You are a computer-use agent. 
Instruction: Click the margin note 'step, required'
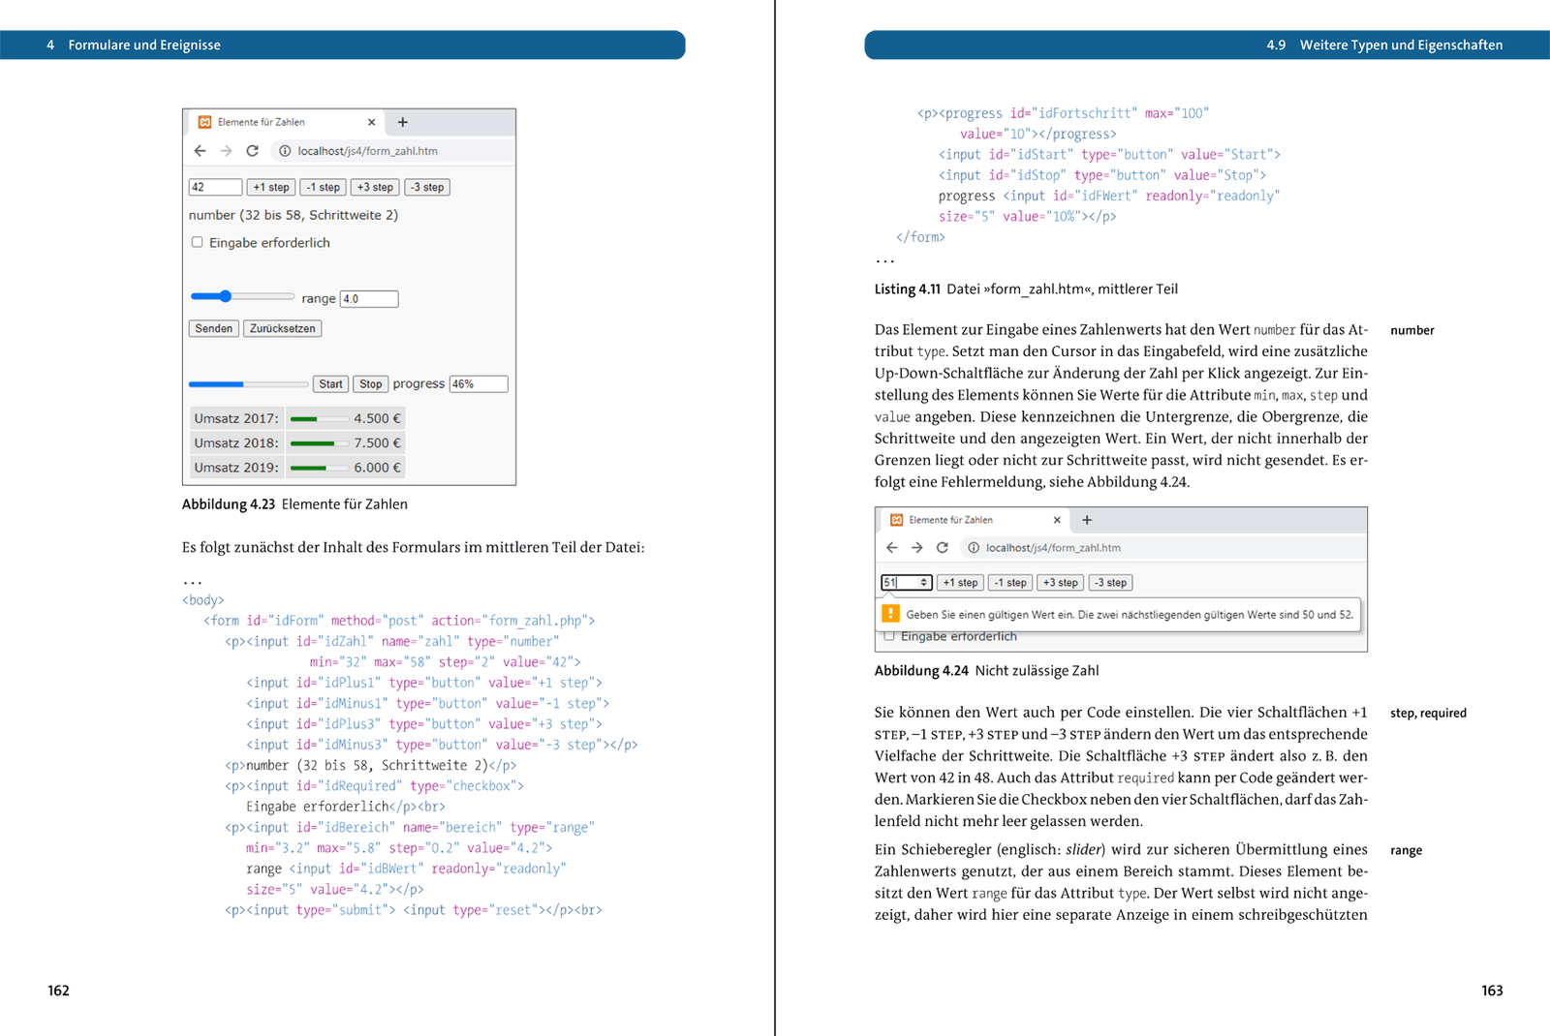coord(1428,714)
